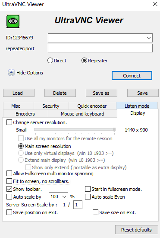Image resolution: width=160 pixels, height=238 pixels.
Task: Open the Mouse and keyboard tab
Action: coord(82,114)
